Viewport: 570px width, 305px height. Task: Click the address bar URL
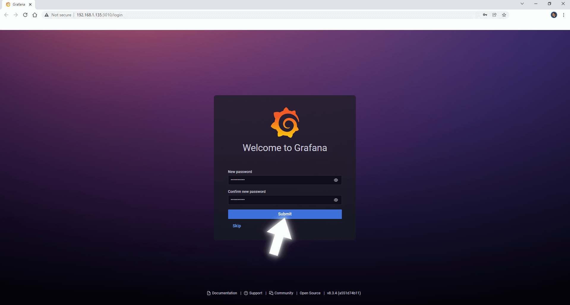click(100, 15)
